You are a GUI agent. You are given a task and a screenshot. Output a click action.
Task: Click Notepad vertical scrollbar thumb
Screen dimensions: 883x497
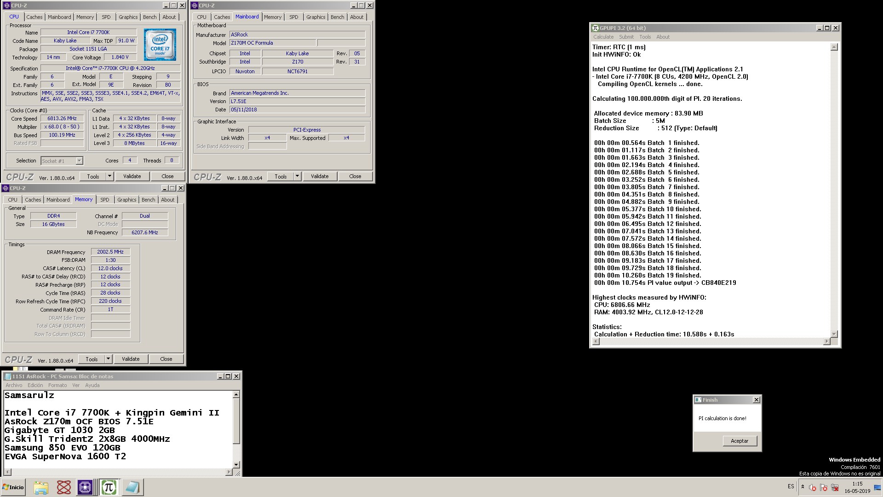pos(236,421)
